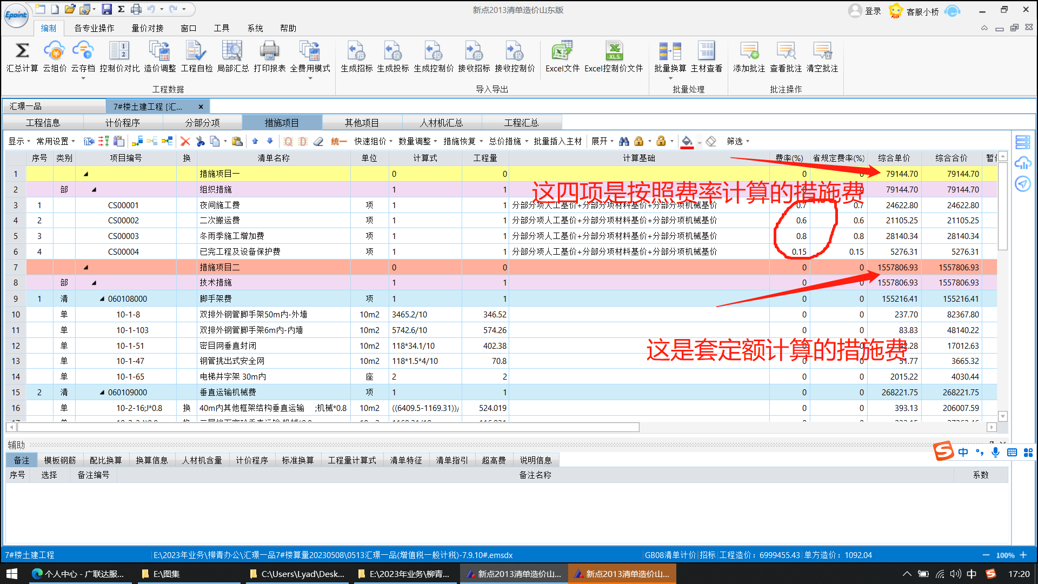Open the 快速组价 dropdown

coord(374,142)
